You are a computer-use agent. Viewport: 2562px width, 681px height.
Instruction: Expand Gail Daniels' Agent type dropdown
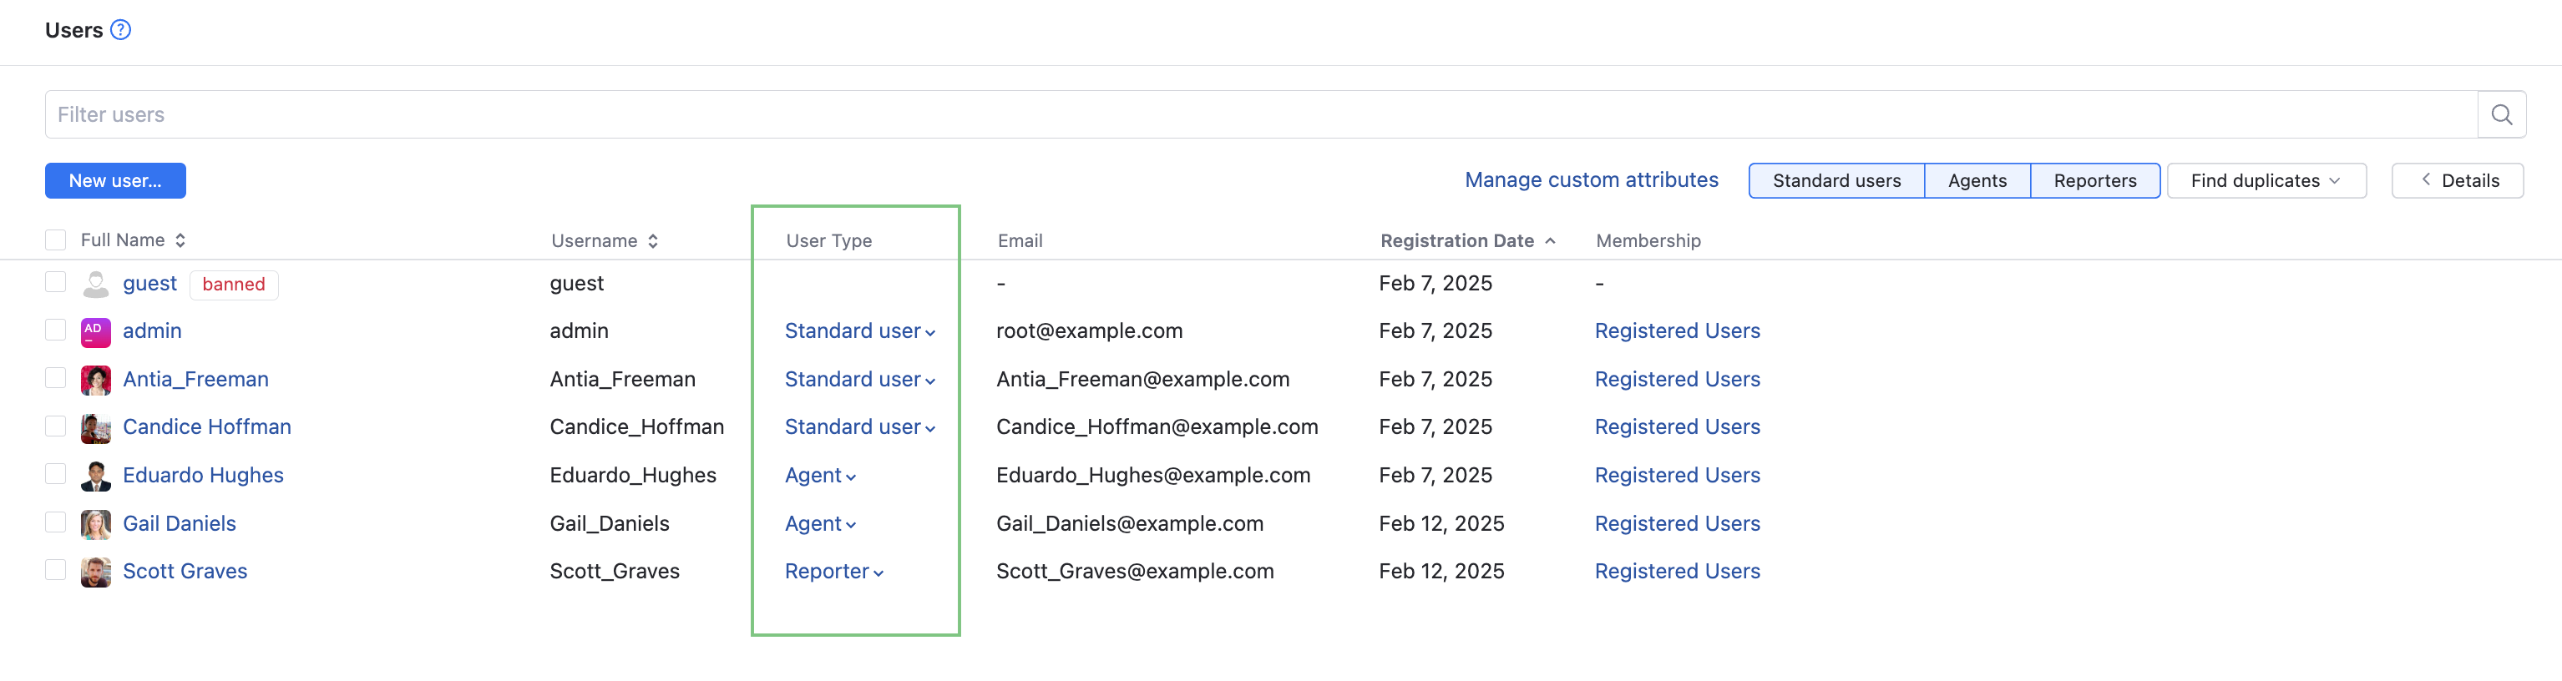point(819,524)
